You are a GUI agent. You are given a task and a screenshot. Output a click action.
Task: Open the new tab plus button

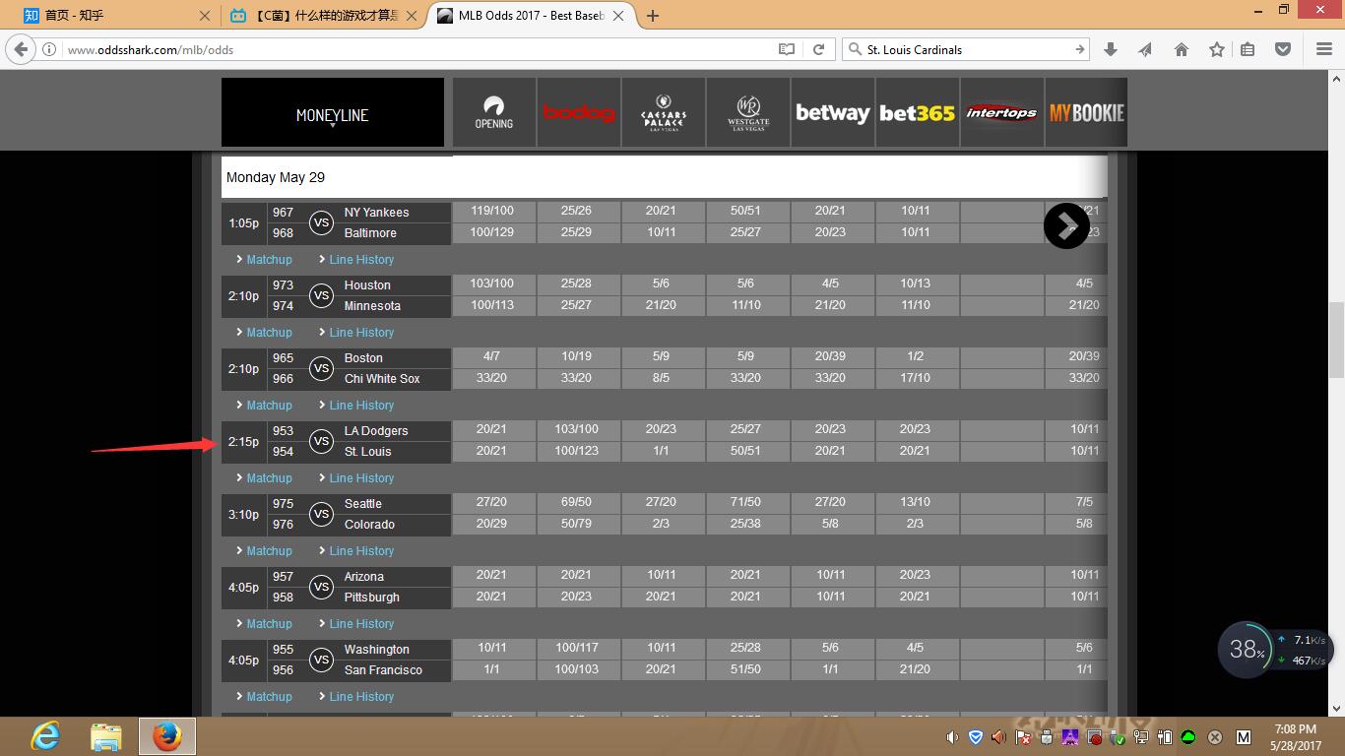(x=652, y=16)
